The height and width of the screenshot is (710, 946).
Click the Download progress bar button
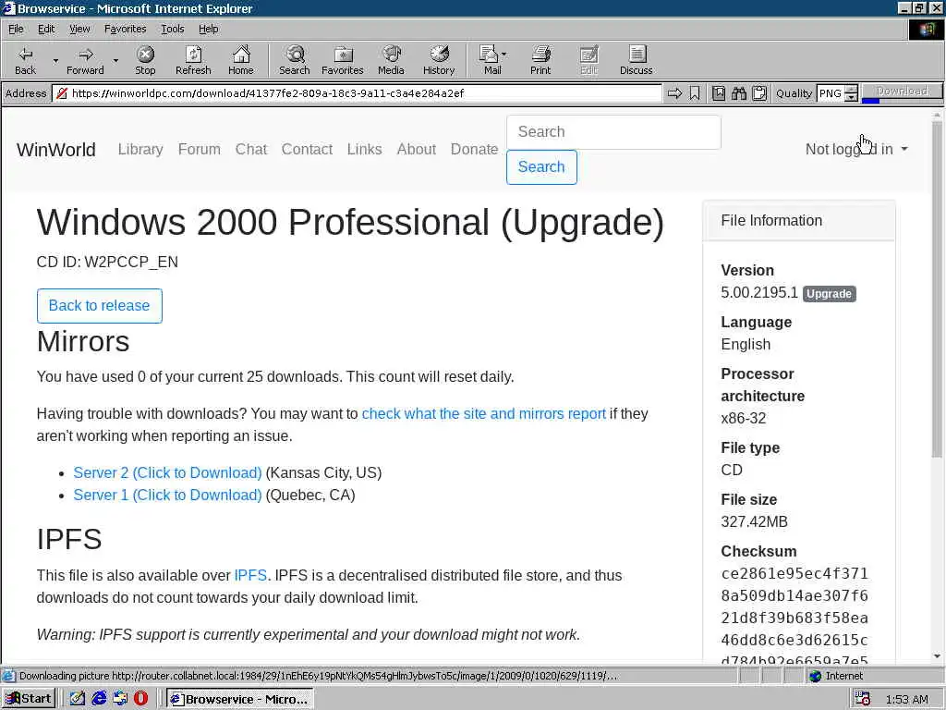(x=902, y=93)
